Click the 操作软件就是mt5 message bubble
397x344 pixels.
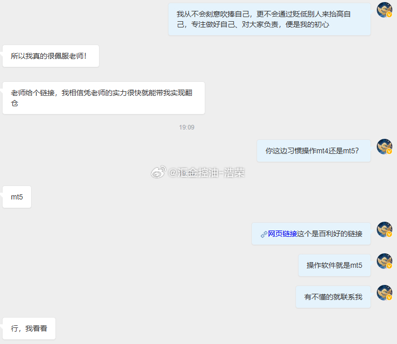coord(334,265)
